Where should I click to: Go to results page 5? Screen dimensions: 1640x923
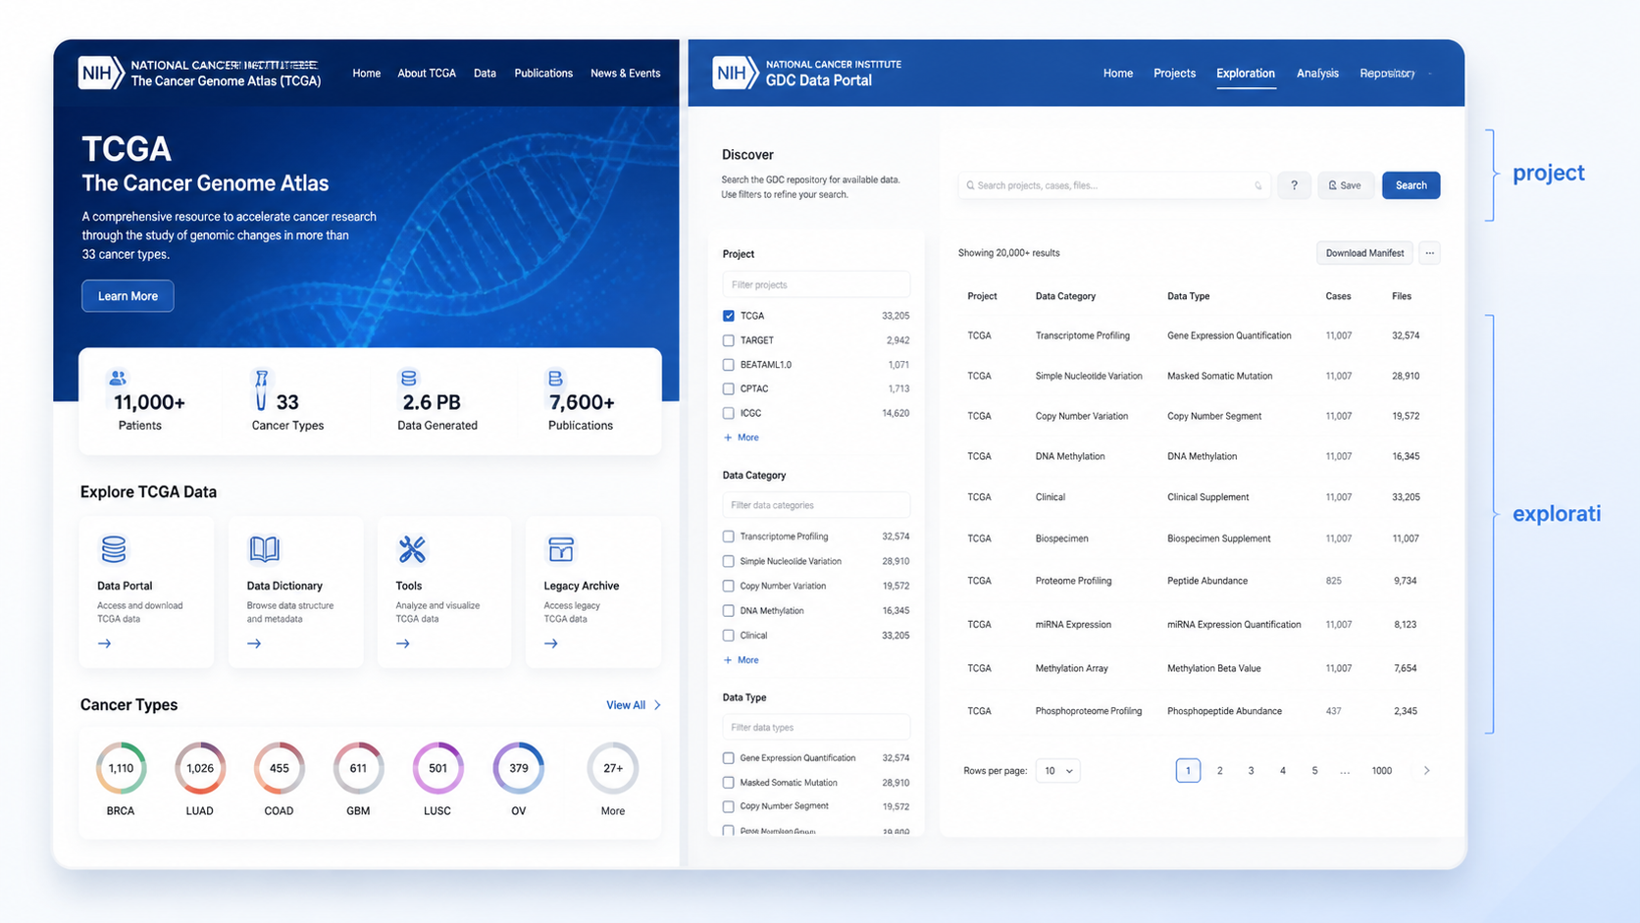[1314, 771]
